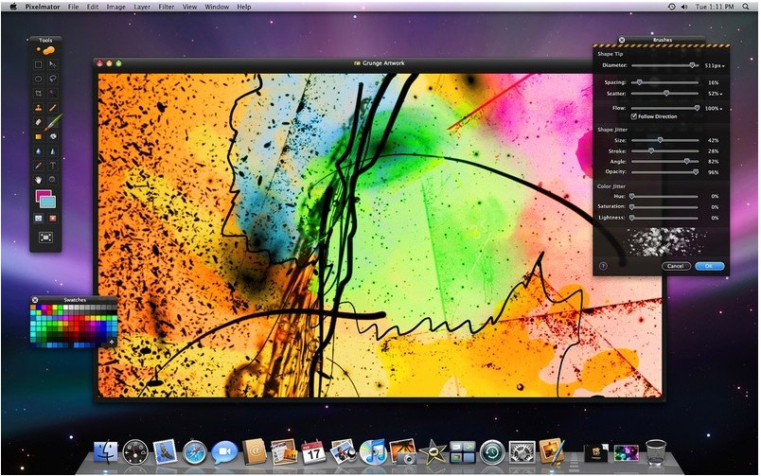Open the View menu

point(189,7)
